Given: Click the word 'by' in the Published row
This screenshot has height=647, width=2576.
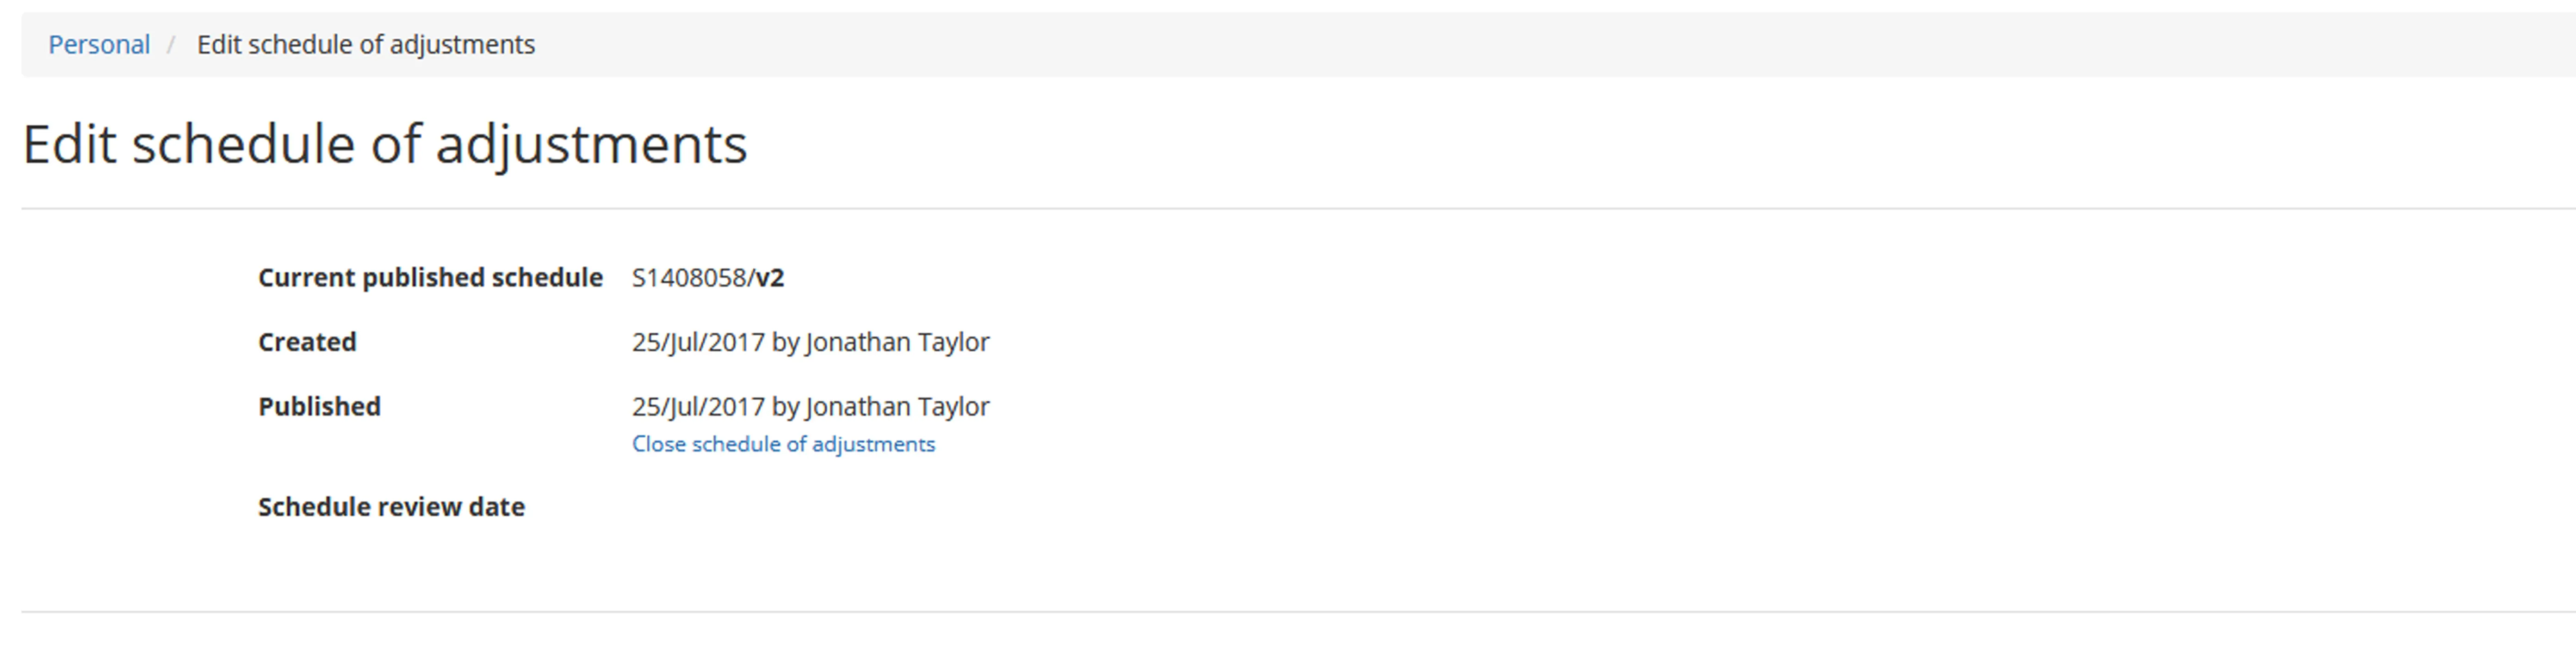Looking at the screenshot, I should click(x=785, y=407).
